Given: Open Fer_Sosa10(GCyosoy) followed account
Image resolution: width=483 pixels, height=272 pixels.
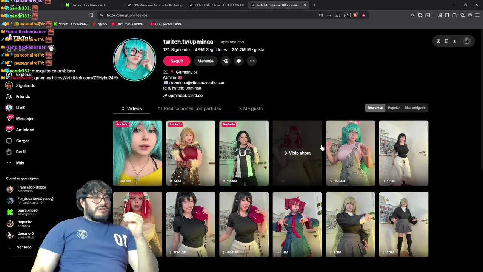Looking at the screenshot, I should point(30,201).
